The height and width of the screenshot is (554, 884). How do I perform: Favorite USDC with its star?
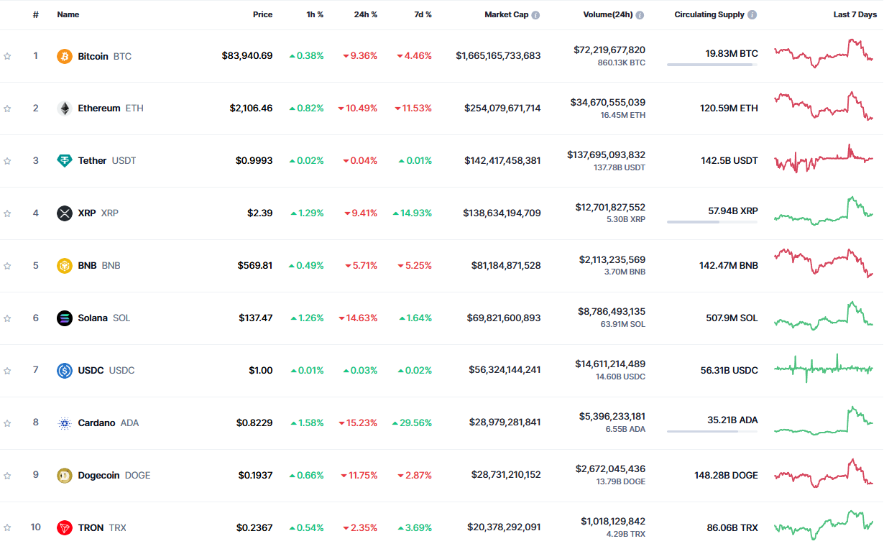[x=7, y=371]
